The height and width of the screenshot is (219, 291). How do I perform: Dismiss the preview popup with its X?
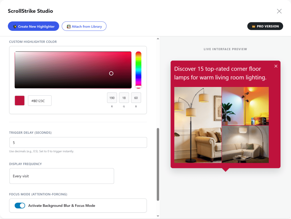click(276, 66)
